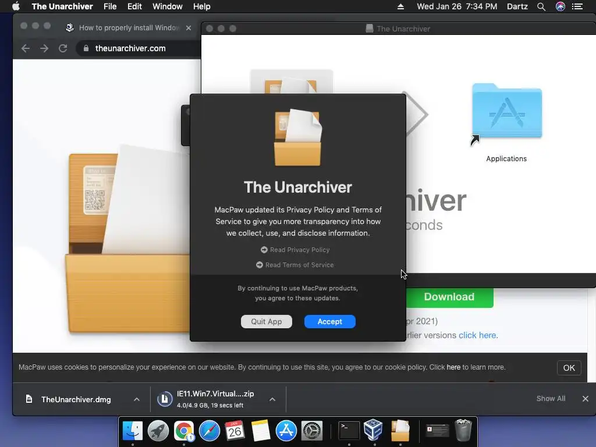Screen dimensions: 596x447
Task: Click the large Unarchiver box image on webpage
Action: tap(127, 239)
